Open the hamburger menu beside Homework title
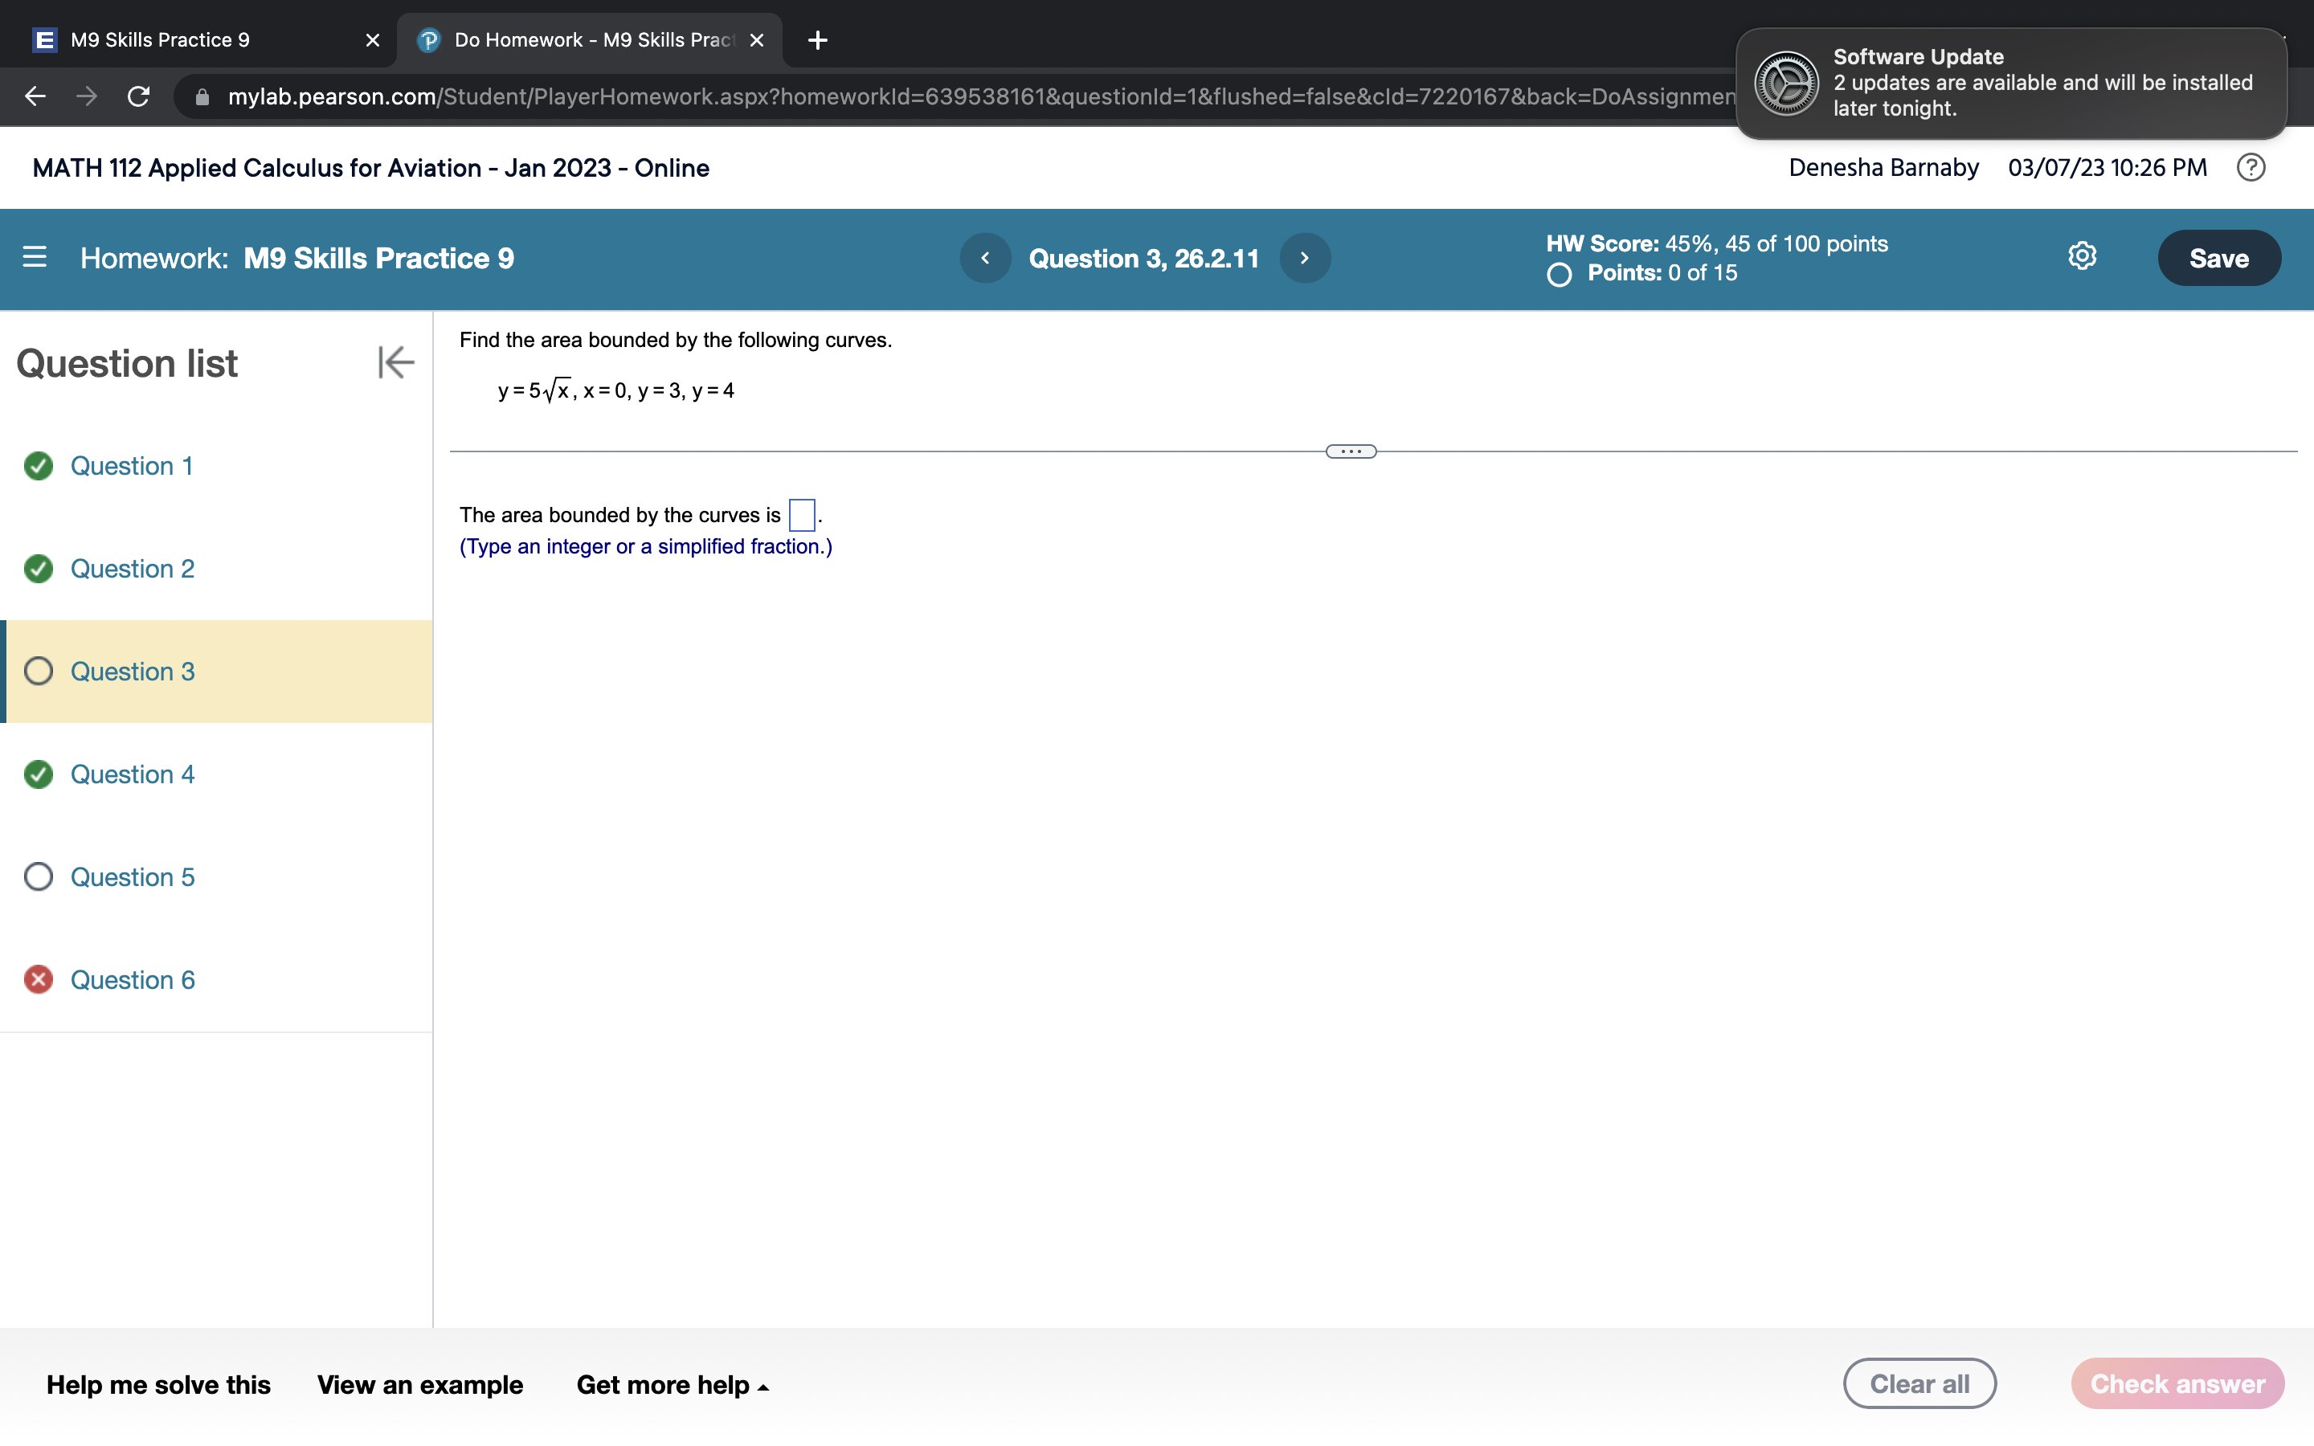 point(34,257)
